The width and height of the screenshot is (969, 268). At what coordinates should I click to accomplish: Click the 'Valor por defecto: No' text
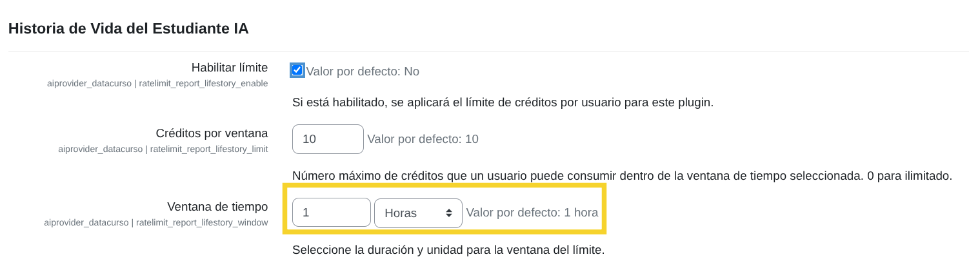pyautogui.click(x=363, y=72)
